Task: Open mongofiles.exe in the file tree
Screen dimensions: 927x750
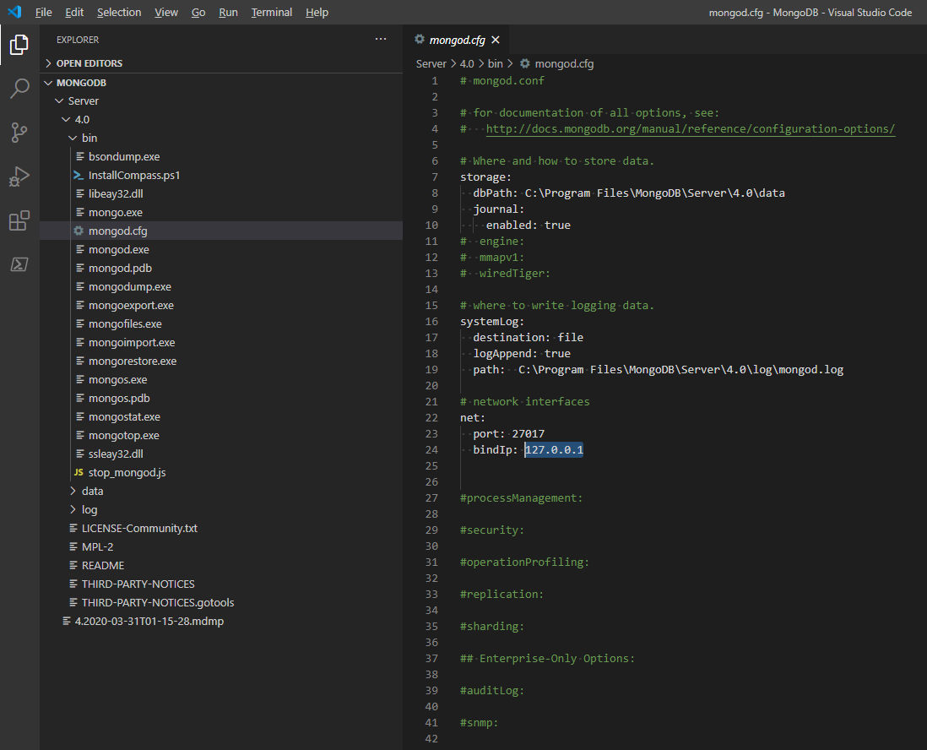Action: (221, 323)
